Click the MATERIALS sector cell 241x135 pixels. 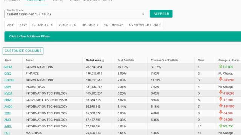point(34,133)
